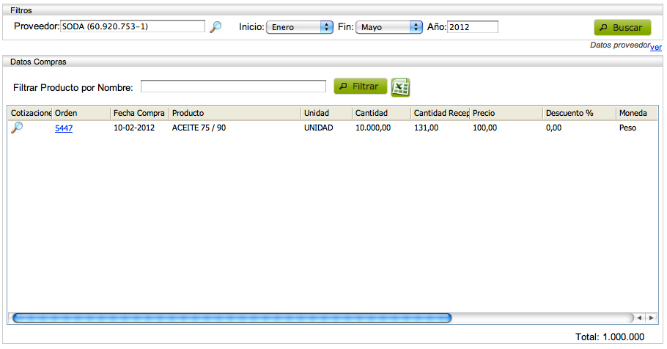The width and height of the screenshot is (667, 349).
Task: Sort by the Fecha Compra column header
Action: click(x=139, y=113)
